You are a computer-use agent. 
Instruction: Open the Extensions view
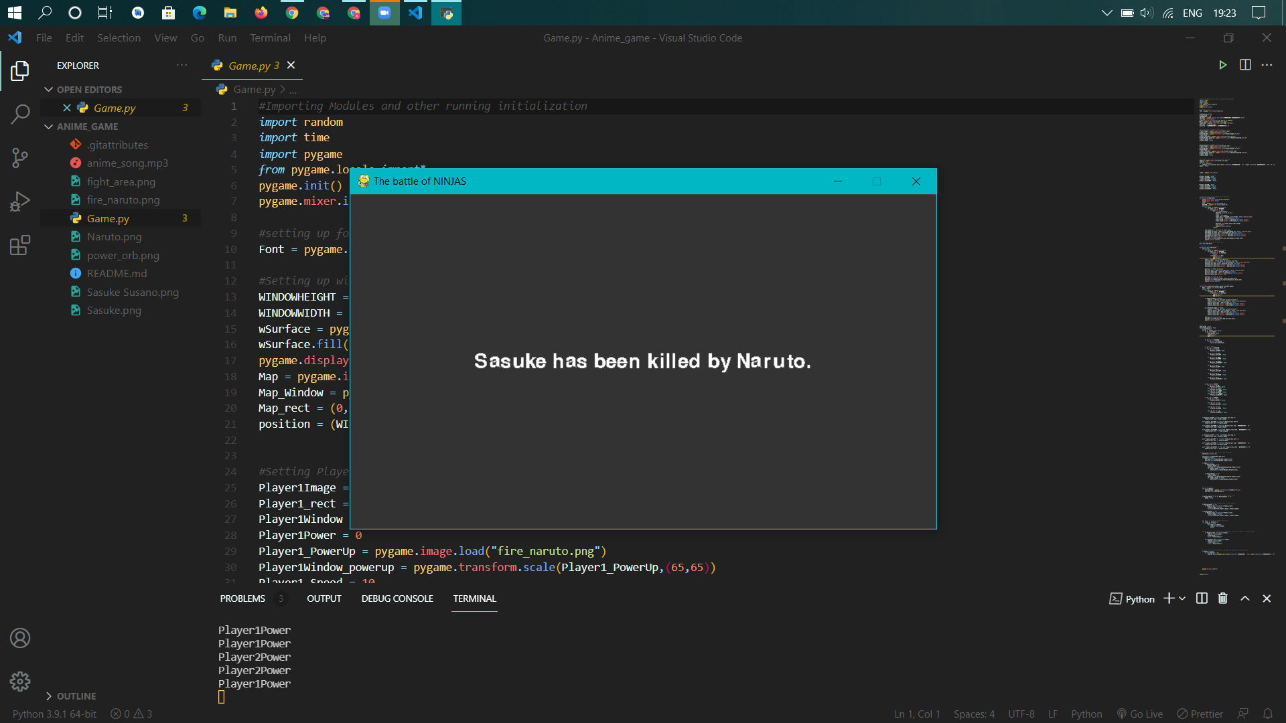point(20,245)
